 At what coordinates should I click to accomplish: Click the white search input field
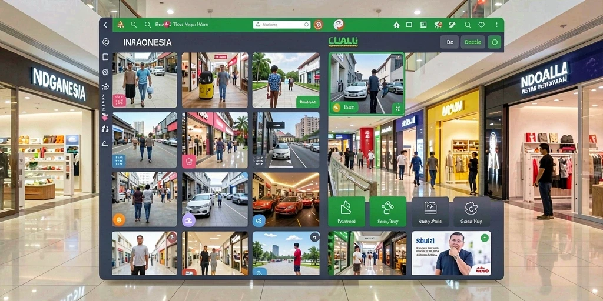click(x=281, y=25)
